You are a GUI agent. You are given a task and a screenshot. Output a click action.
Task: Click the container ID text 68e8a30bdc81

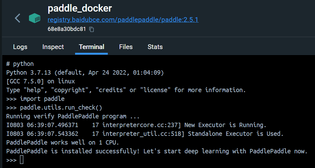[67, 29]
